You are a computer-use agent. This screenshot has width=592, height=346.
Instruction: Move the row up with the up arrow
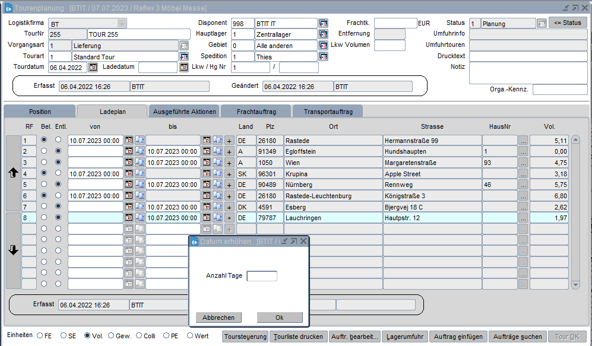[13, 173]
